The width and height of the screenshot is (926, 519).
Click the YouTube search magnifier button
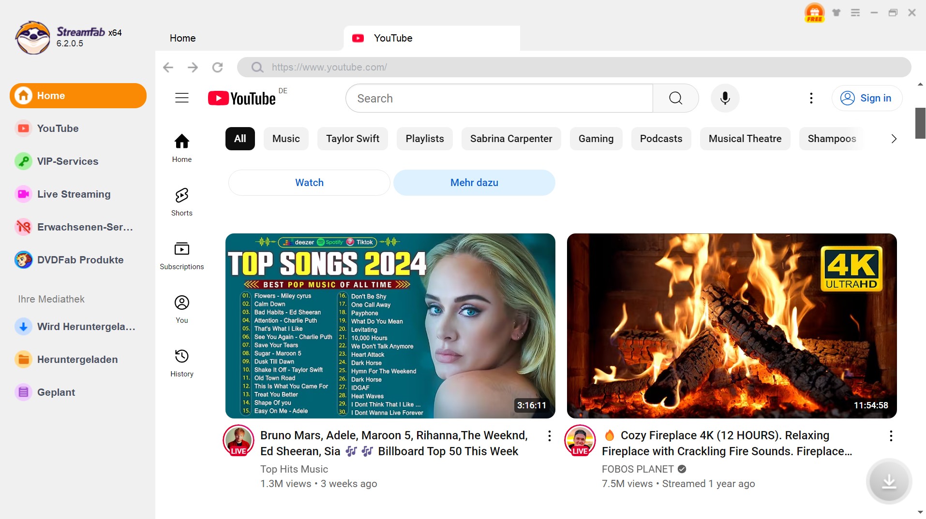[x=675, y=98]
